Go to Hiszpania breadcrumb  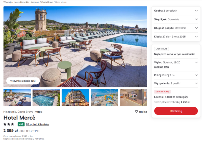[x=35, y=2]
